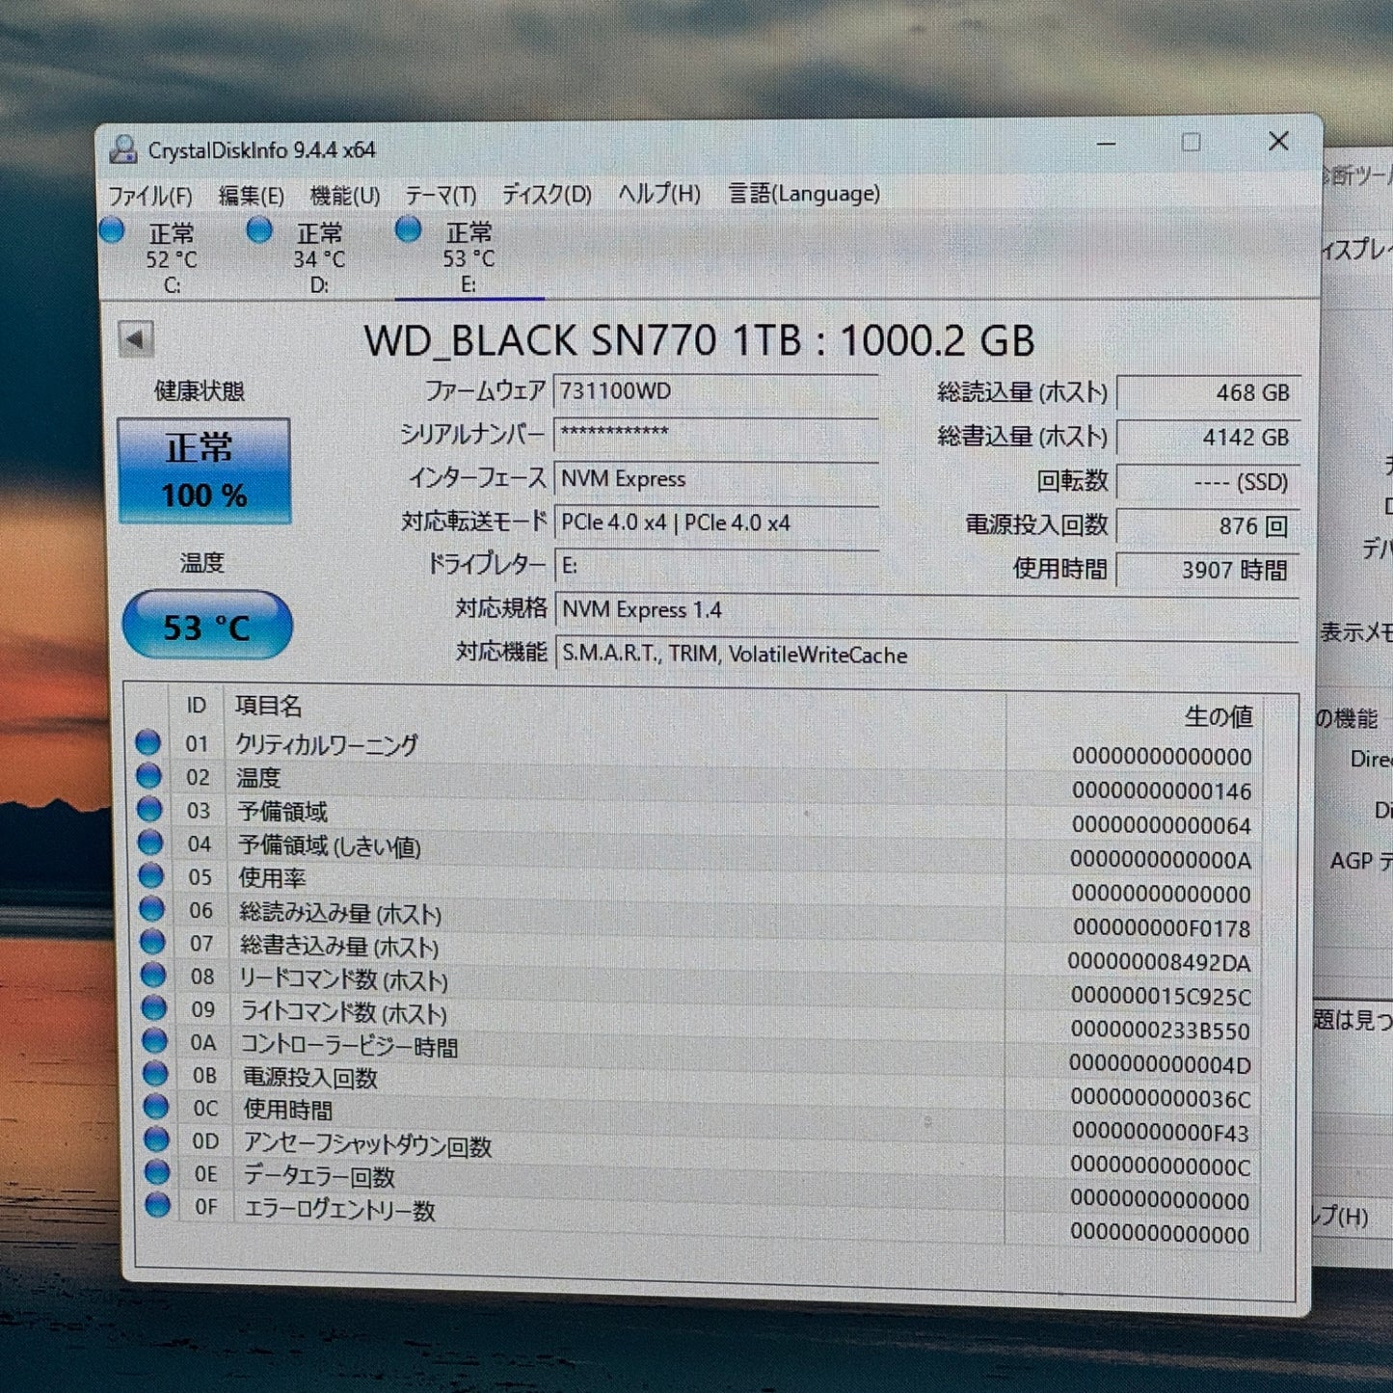Click status dot for 07 総書き込み量 (ホスト)
Viewport: 1393px width, 1393px height.
(x=152, y=941)
